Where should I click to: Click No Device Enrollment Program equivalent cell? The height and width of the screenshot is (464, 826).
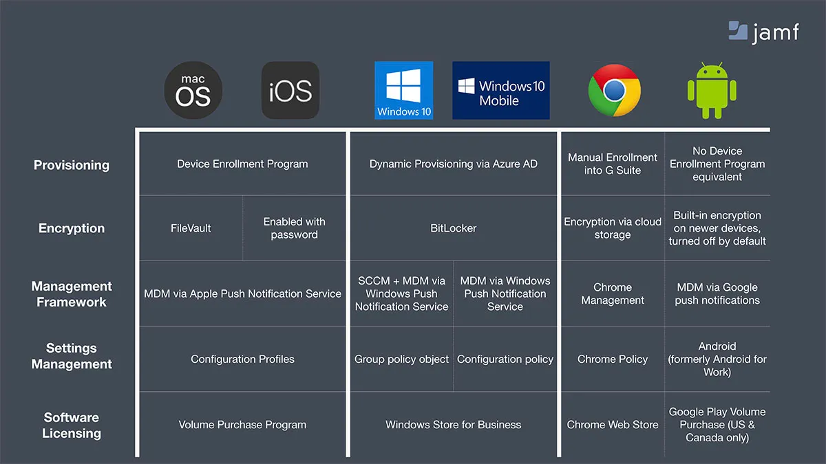pos(717,164)
